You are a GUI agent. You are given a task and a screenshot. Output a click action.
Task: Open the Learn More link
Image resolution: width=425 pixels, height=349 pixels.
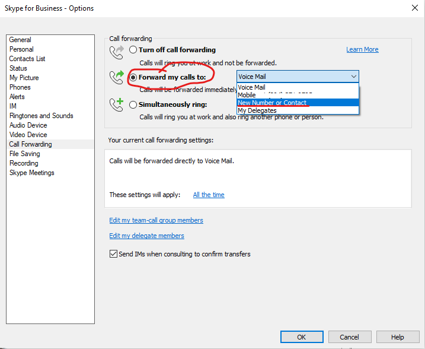click(x=362, y=50)
